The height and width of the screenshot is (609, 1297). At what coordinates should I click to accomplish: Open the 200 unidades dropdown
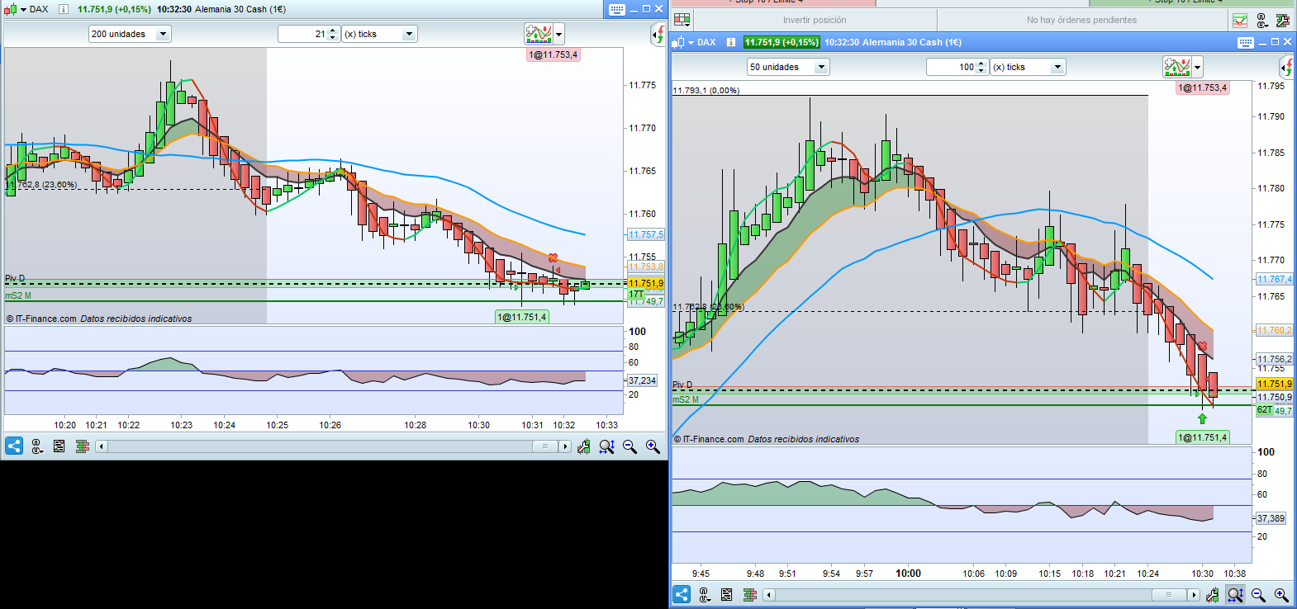pos(130,34)
